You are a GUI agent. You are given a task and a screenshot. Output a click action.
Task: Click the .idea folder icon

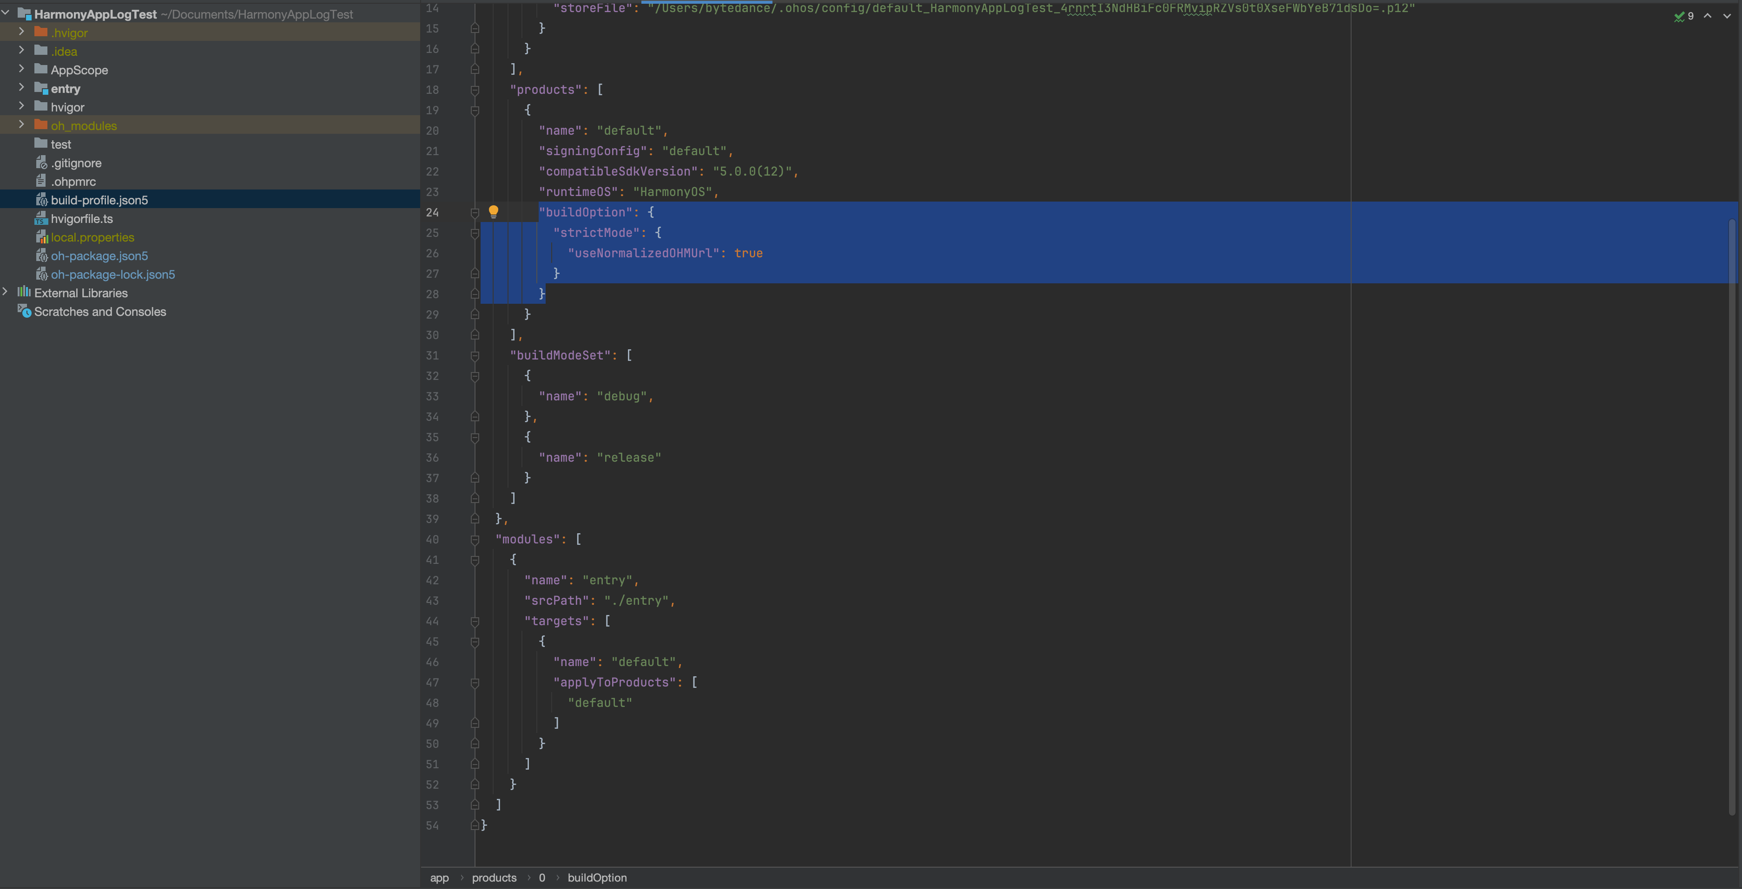pos(40,51)
